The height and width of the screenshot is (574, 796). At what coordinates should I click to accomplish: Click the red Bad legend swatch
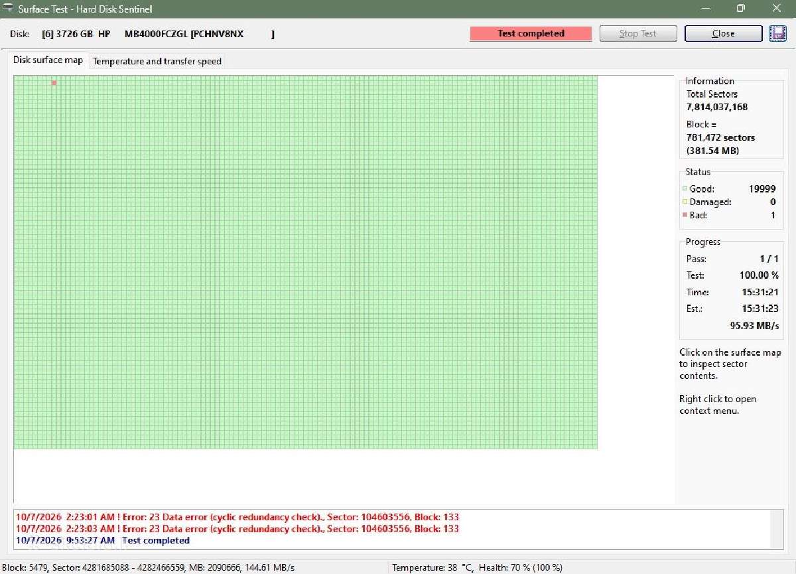[685, 216]
